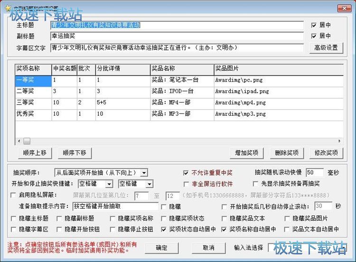Confirm settings with 确定 button
Screen dimensions: 356x262
click(162, 248)
